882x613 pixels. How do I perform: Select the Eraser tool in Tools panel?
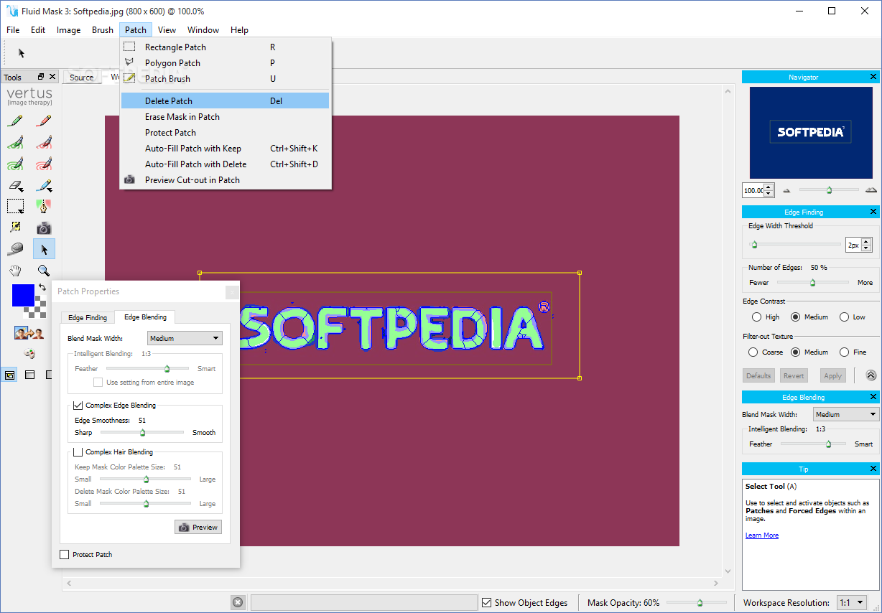tap(15, 185)
